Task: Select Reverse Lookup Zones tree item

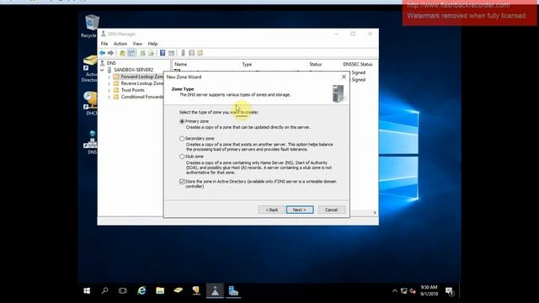Action: tap(142, 83)
